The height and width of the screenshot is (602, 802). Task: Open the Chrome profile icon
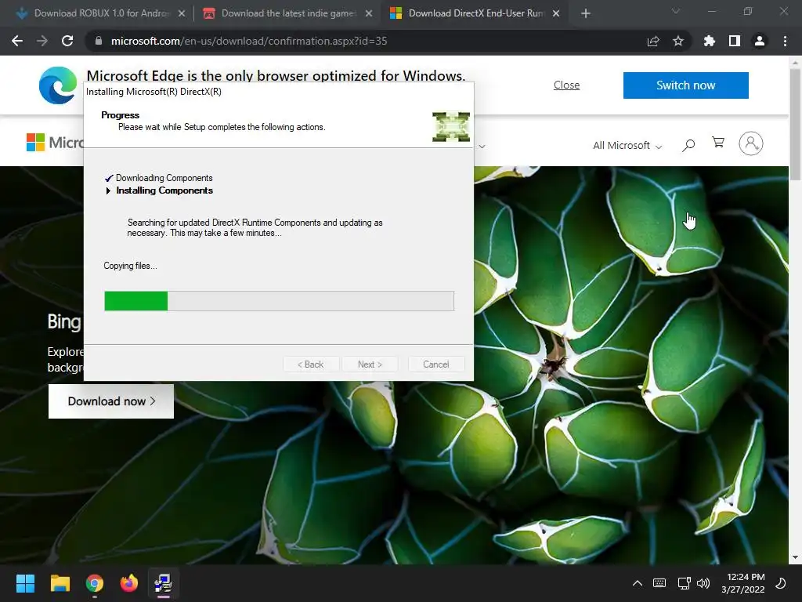[760, 41]
